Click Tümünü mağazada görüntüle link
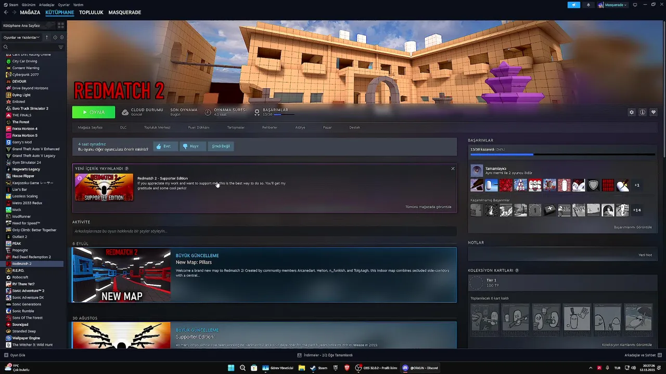This screenshot has height=374, width=666. point(428,207)
